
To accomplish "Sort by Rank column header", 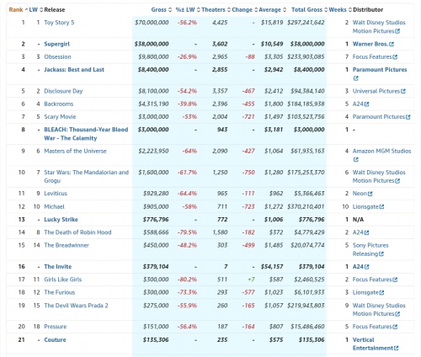I will pos(18,10).
